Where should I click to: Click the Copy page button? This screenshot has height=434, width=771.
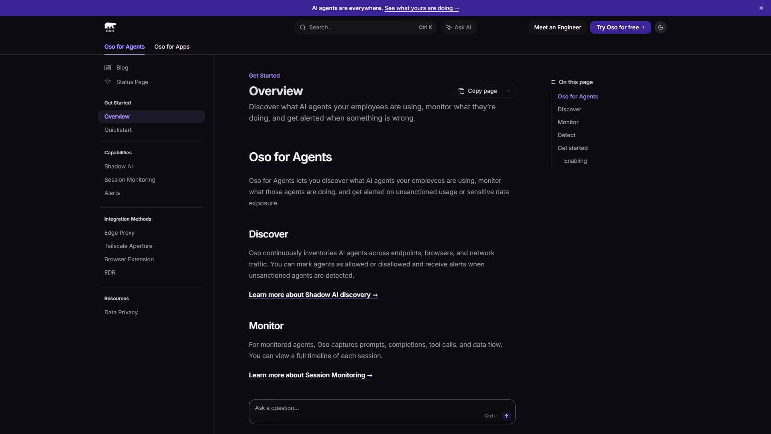pos(478,91)
